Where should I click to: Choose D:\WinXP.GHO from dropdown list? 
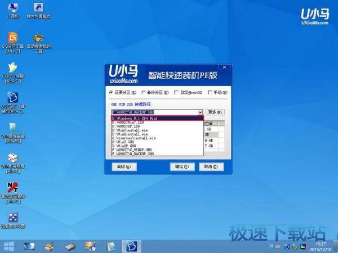[x=157, y=146]
